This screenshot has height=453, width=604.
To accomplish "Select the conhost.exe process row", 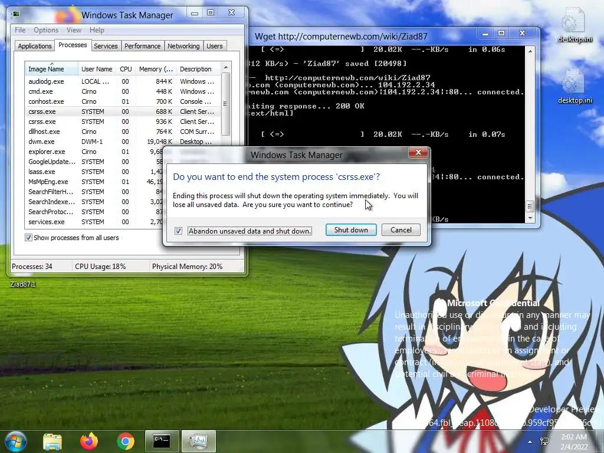I will pos(123,101).
